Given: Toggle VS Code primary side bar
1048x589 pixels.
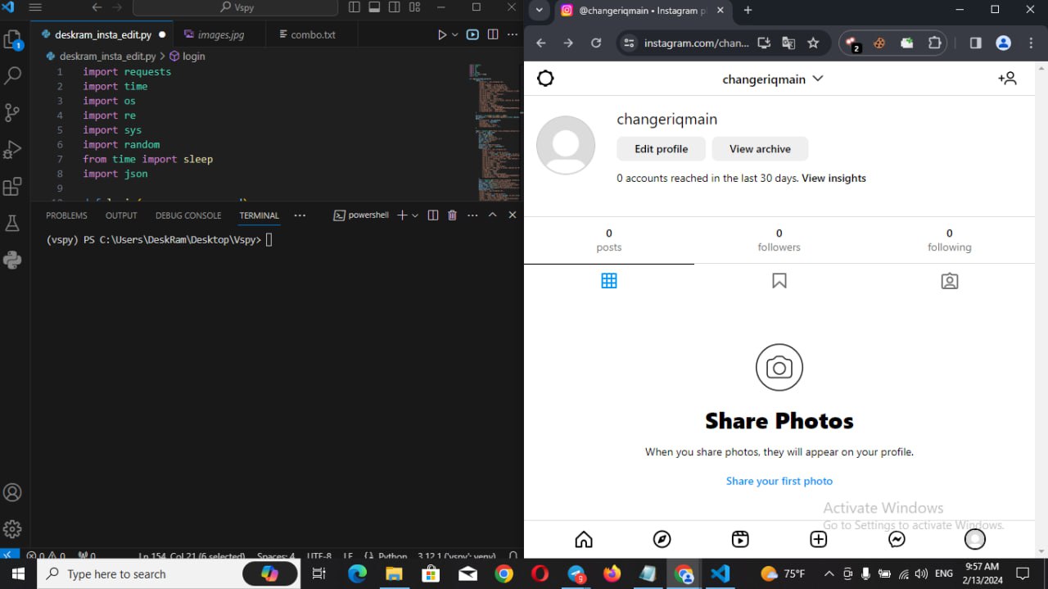Looking at the screenshot, I should [x=355, y=7].
